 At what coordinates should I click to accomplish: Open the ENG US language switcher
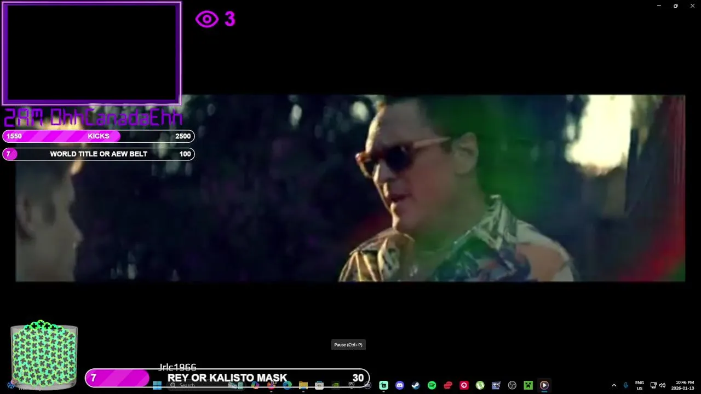click(x=639, y=385)
